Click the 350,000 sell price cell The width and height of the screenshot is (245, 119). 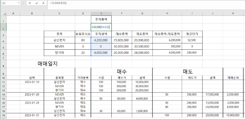click(x=192, y=94)
